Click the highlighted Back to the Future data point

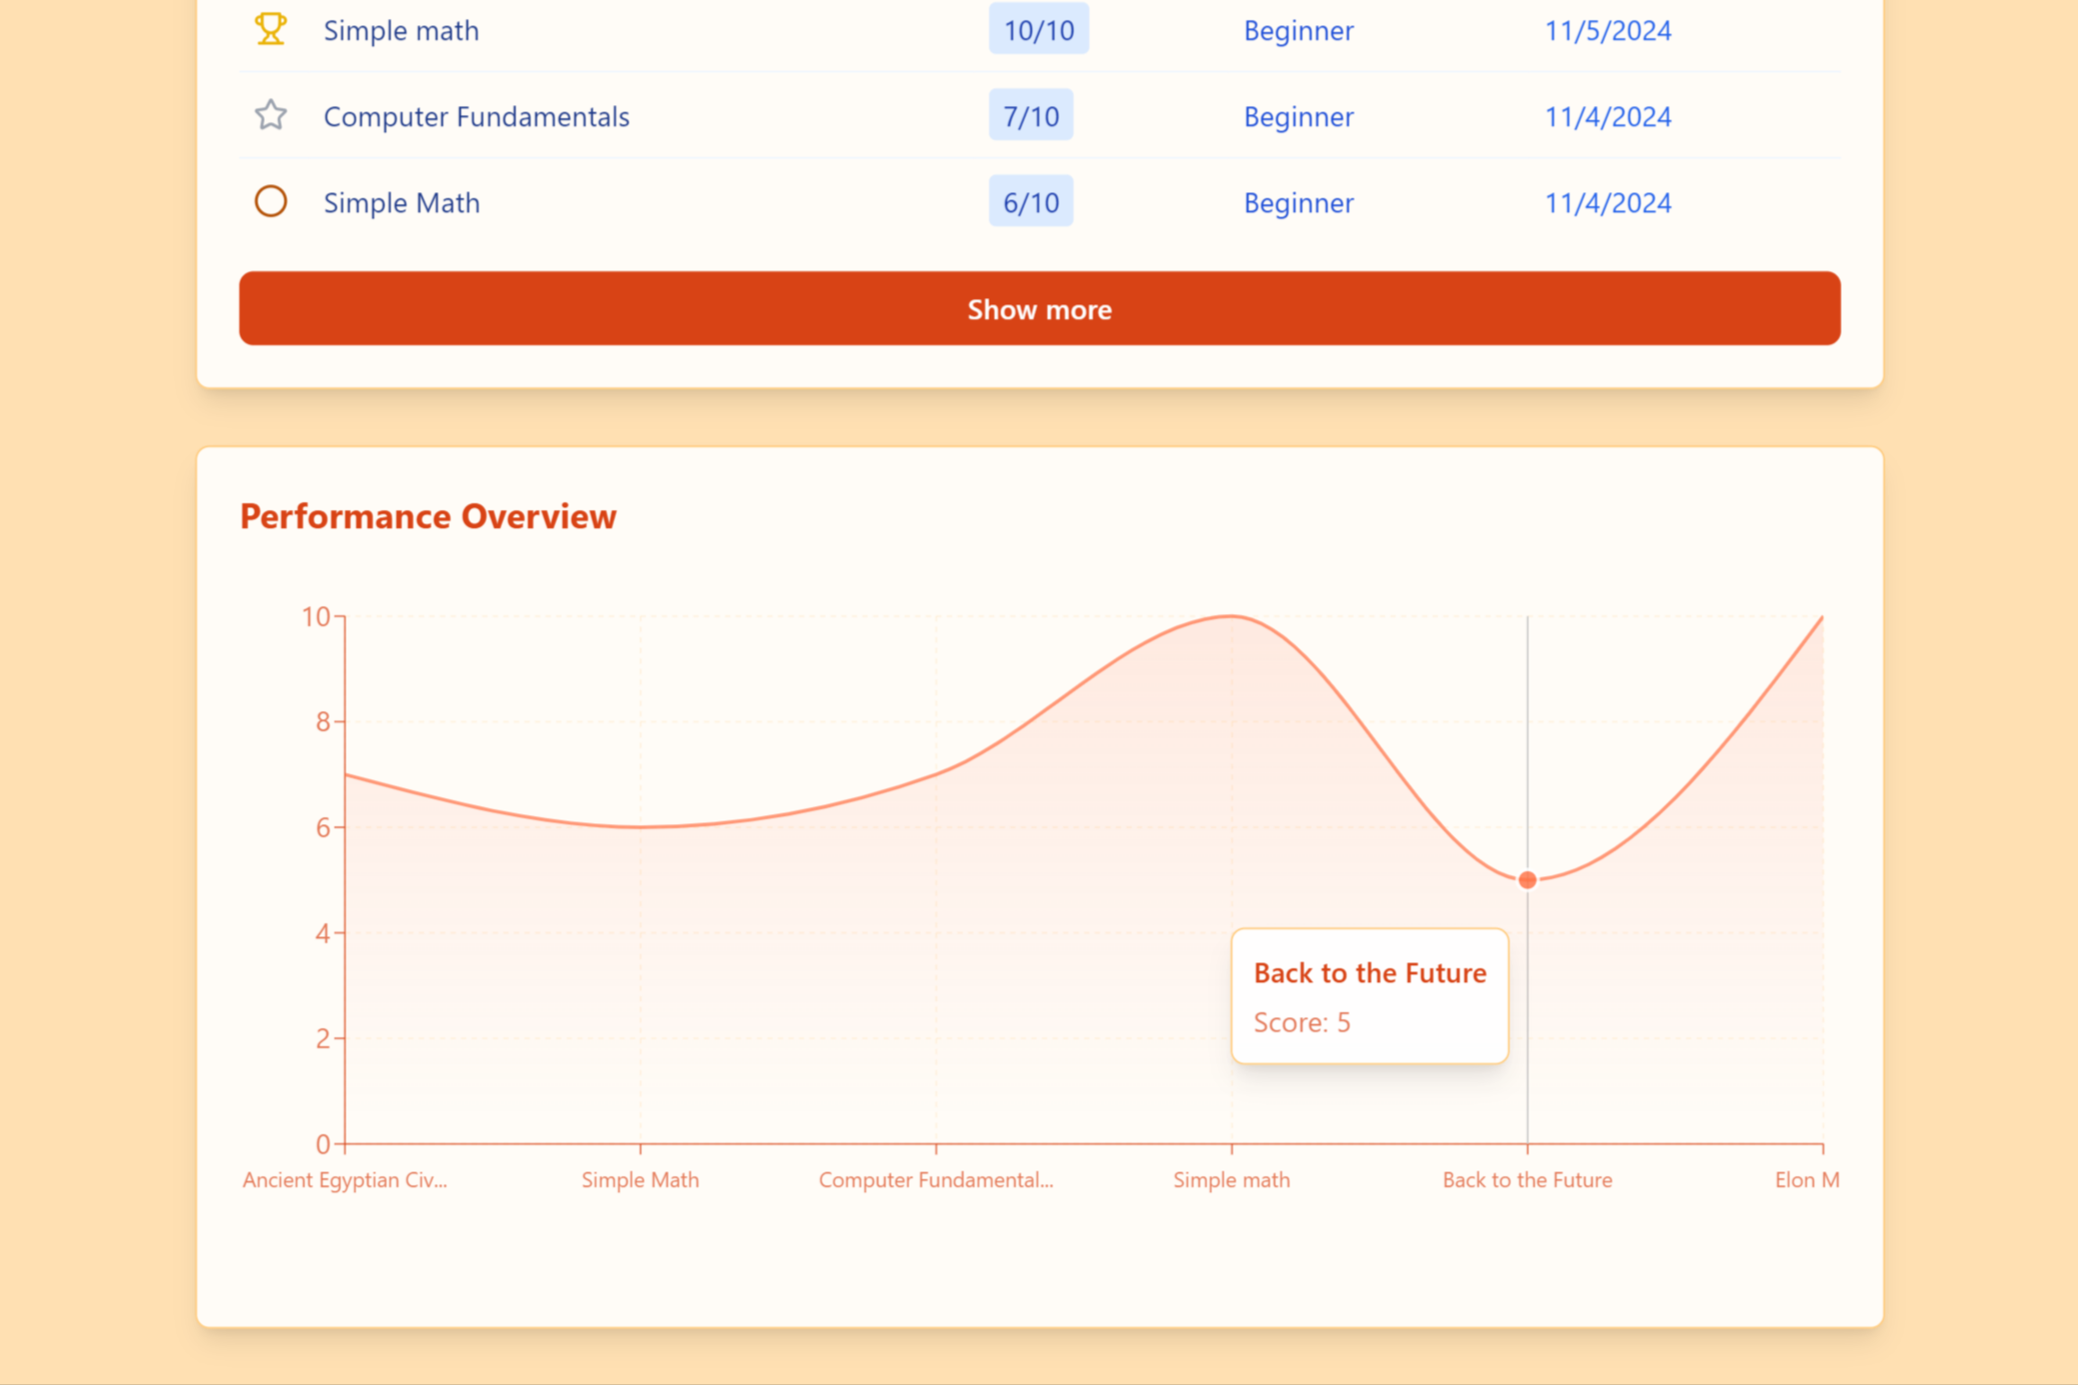coord(1527,880)
